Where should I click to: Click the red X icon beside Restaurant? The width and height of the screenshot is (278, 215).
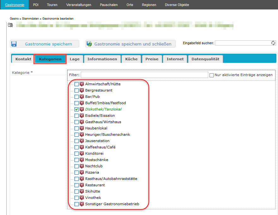coord(81,185)
